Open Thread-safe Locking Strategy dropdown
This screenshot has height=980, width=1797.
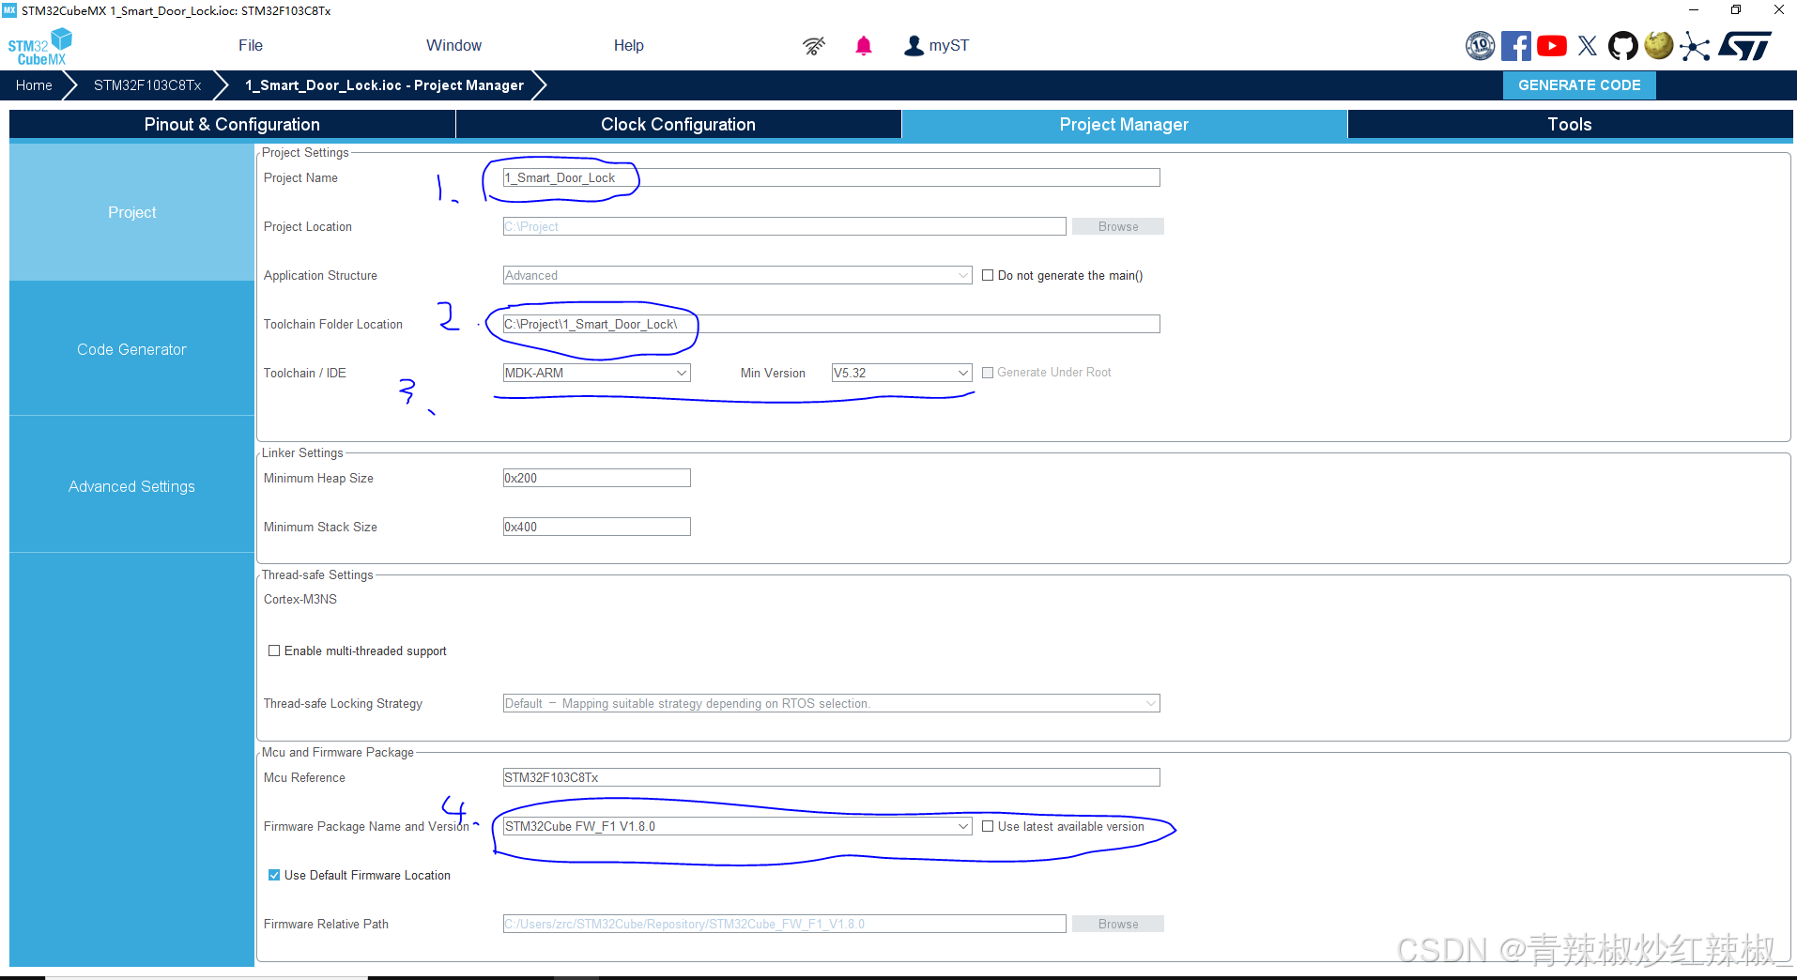[x=831, y=703]
